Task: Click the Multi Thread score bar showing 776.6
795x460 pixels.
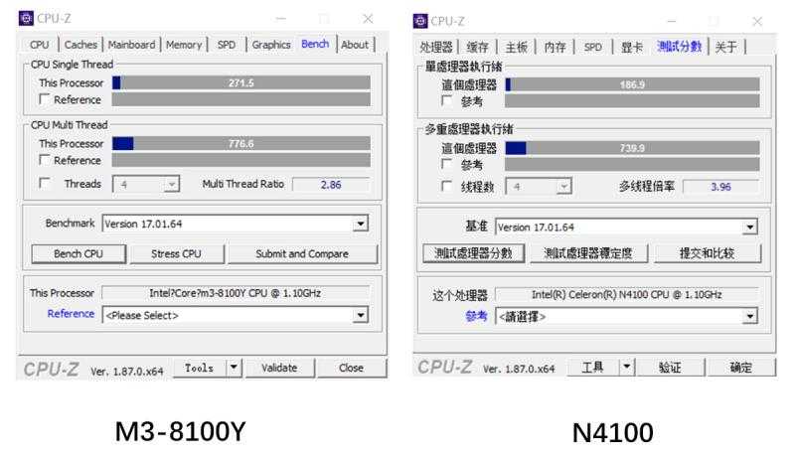Action: click(x=240, y=143)
